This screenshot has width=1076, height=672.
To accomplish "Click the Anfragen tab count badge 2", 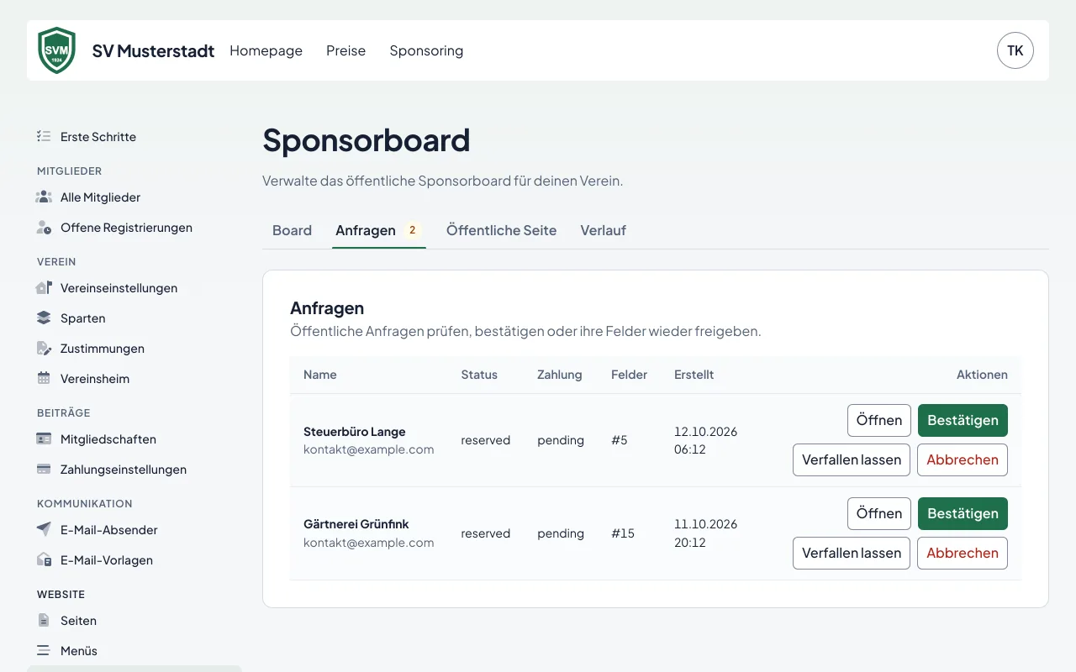I will 413,230.
